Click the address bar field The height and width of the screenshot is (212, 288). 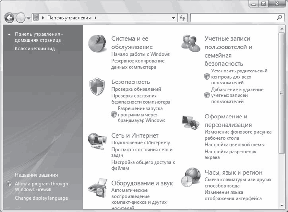coord(105,18)
